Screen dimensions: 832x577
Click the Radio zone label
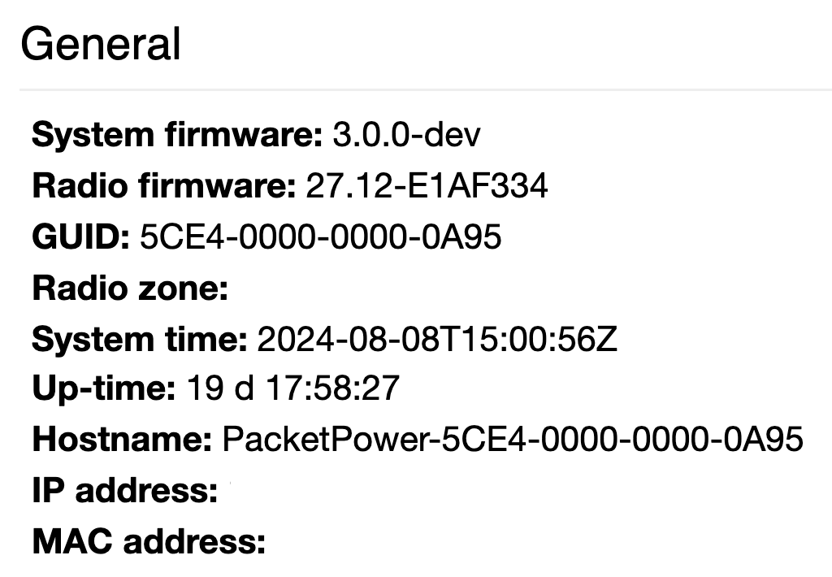coord(130,288)
